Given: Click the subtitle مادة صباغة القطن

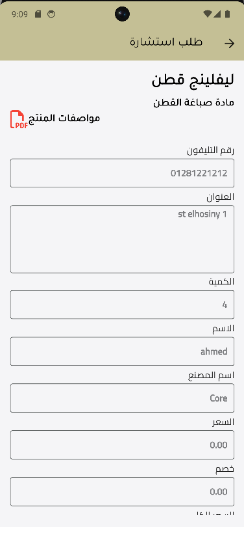Looking at the screenshot, I should pyautogui.click(x=193, y=102).
